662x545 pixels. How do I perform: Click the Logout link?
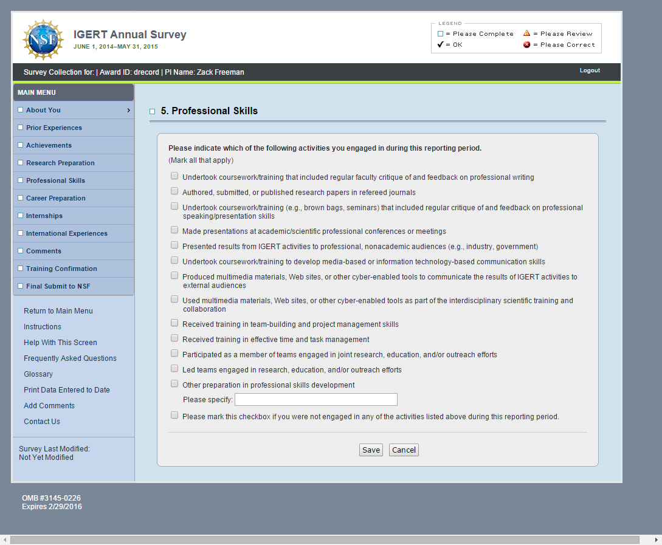click(589, 70)
